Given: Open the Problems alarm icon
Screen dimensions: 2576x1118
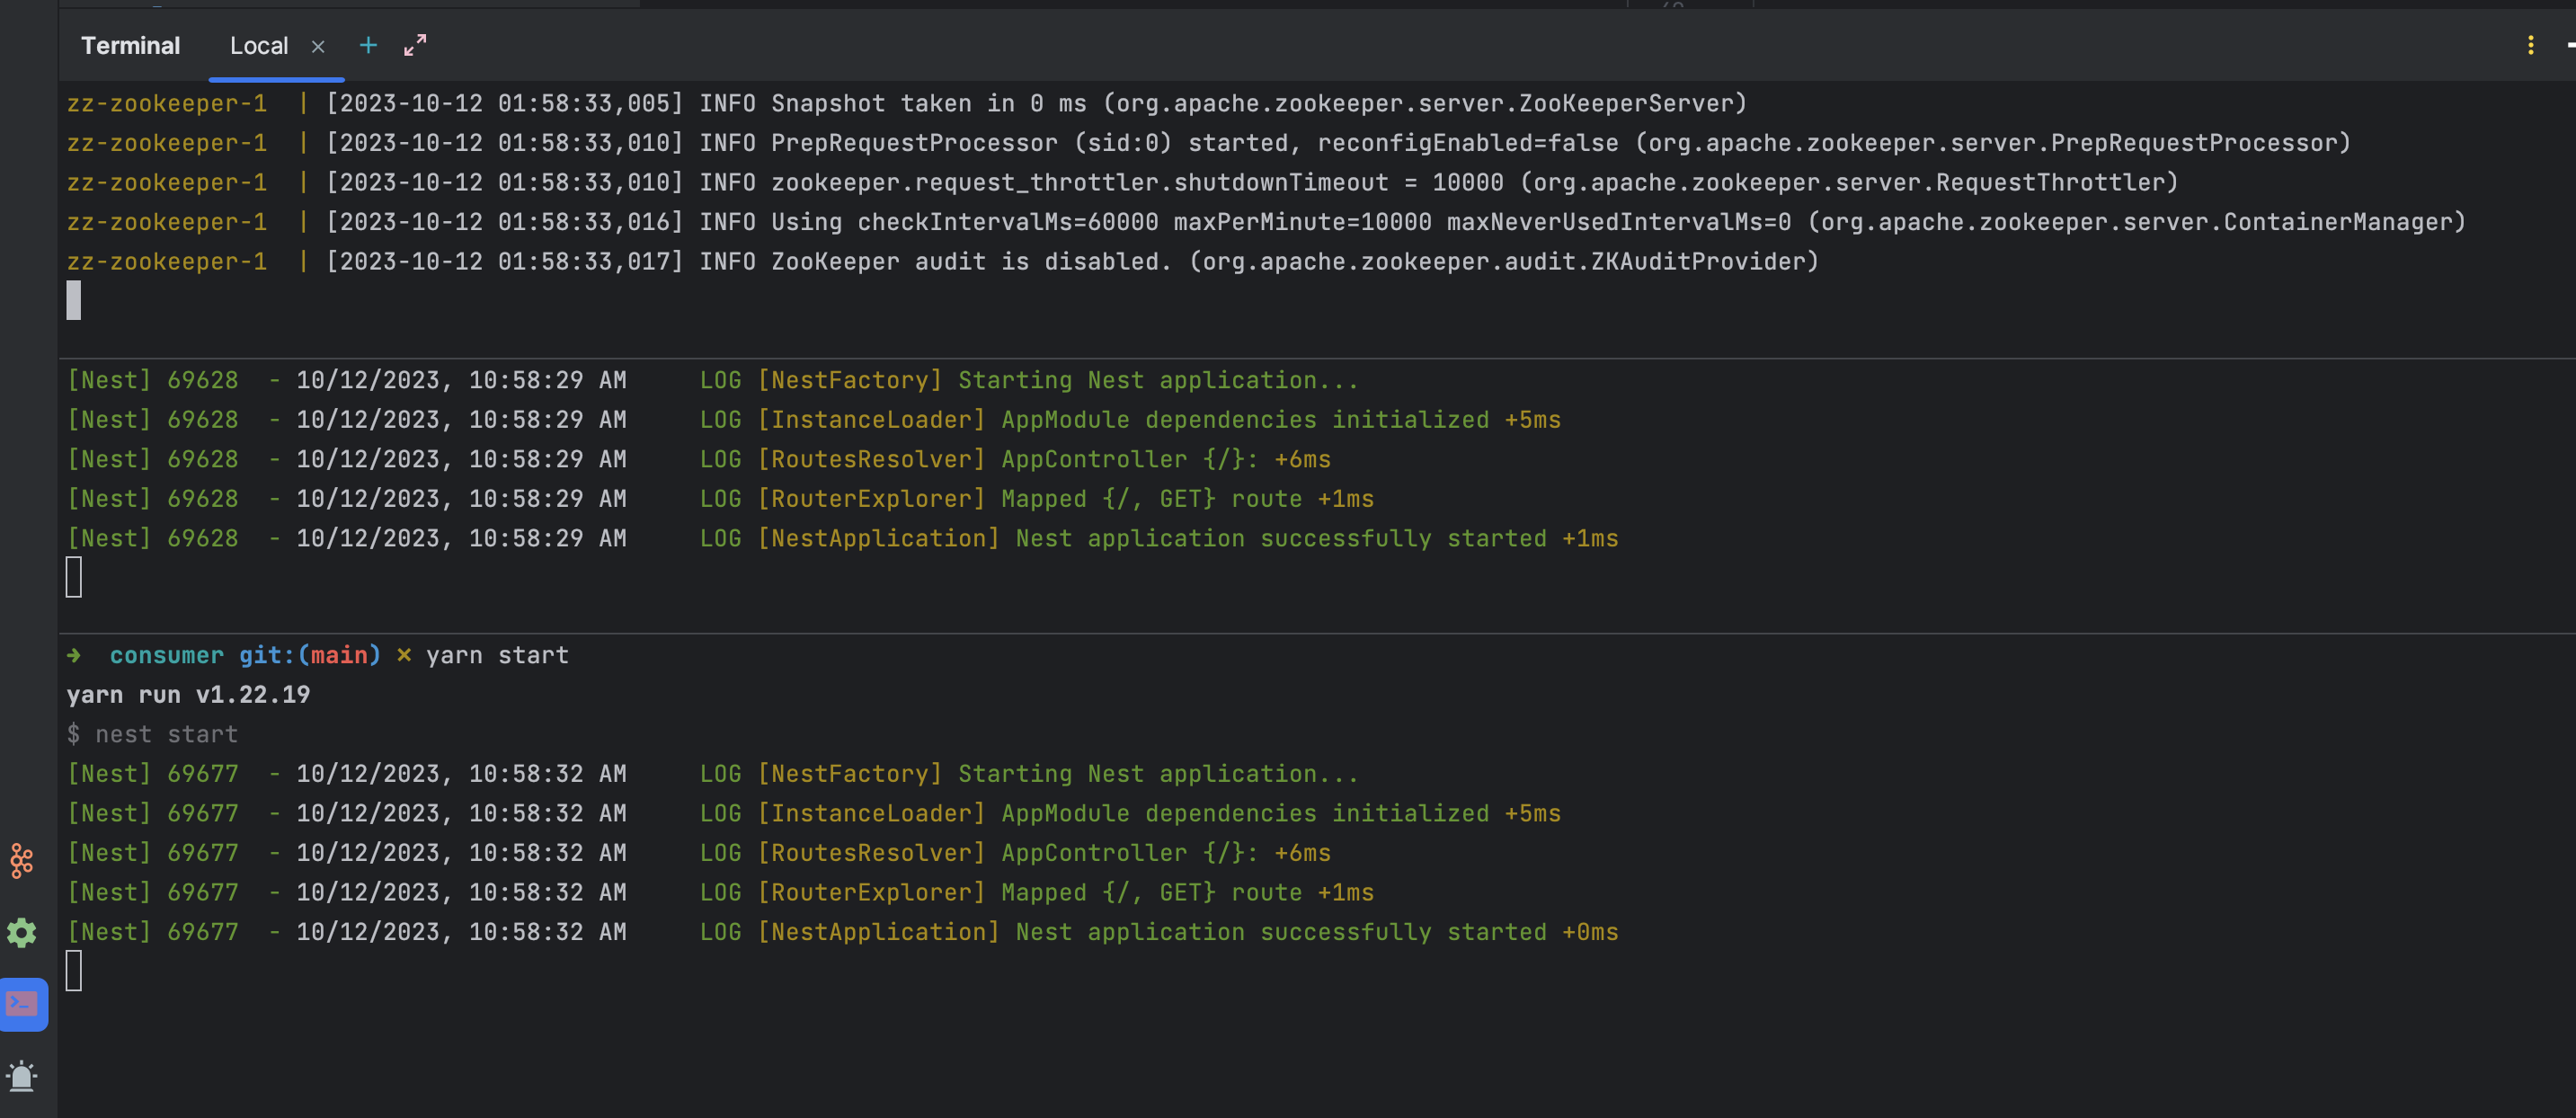Looking at the screenshot, I should point(22,1076).
